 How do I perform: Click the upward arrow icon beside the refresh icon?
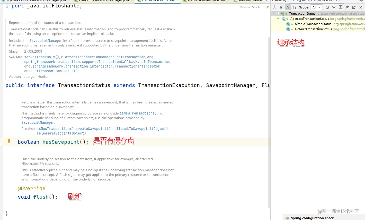[334, 7]
